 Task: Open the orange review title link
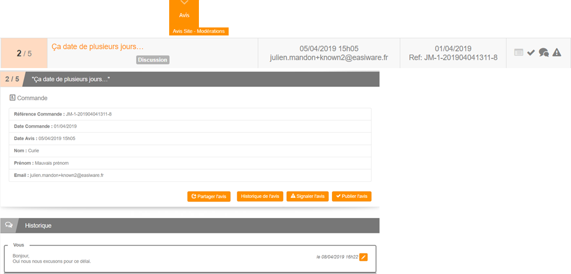[98, 46]
